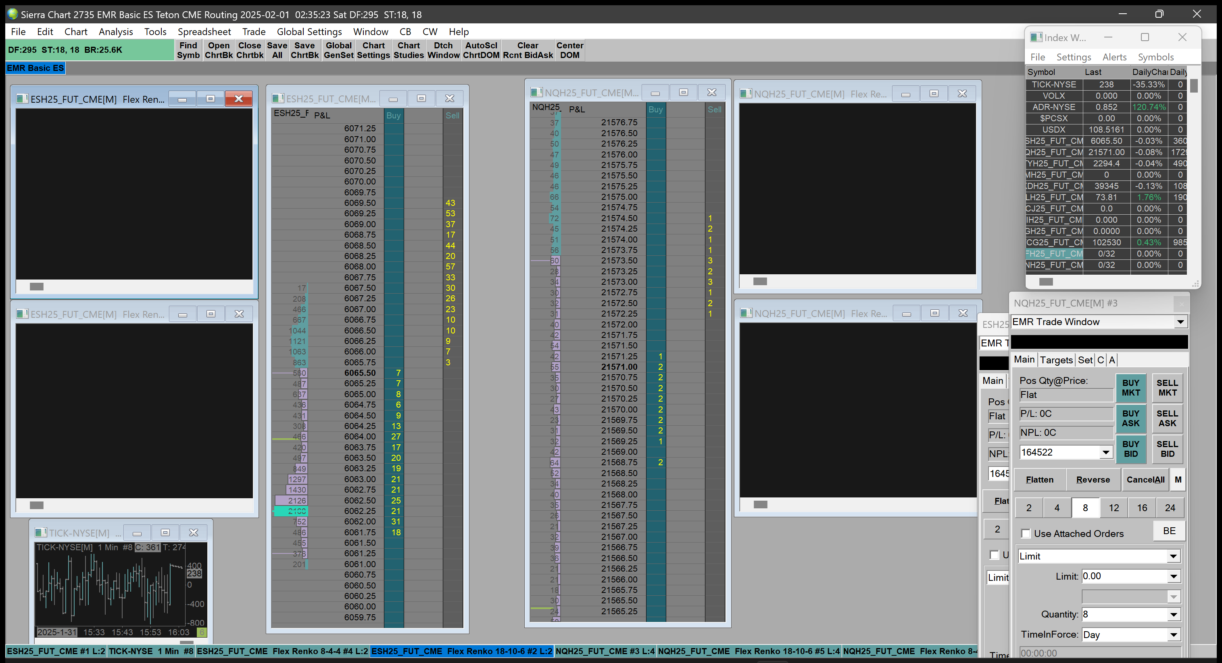Open Chart Studies from the toolbar
The image size is (1222, 663).
pyautogui.click(x=409, y=50)
